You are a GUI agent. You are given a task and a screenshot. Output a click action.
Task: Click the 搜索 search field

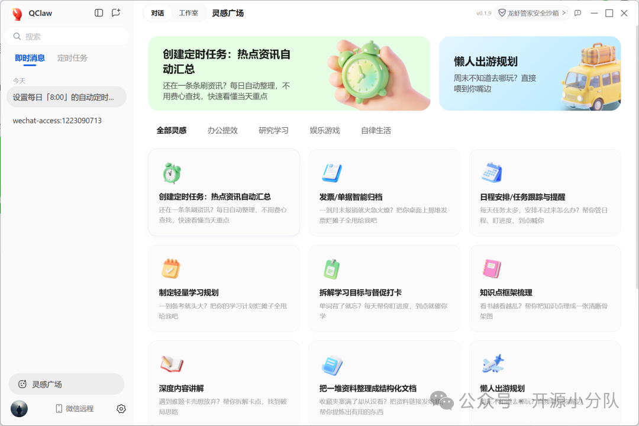coord(66,36)
